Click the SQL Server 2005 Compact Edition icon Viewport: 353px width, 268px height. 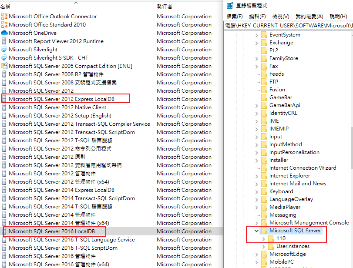tap(4, 66)
